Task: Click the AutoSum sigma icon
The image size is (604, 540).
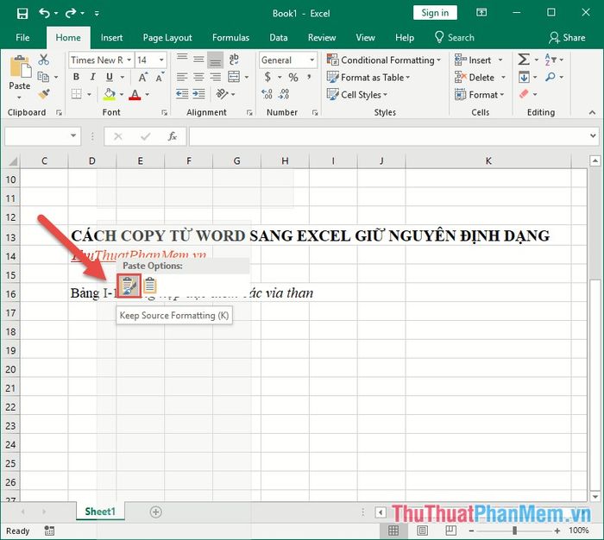Action: pos(524,60)
